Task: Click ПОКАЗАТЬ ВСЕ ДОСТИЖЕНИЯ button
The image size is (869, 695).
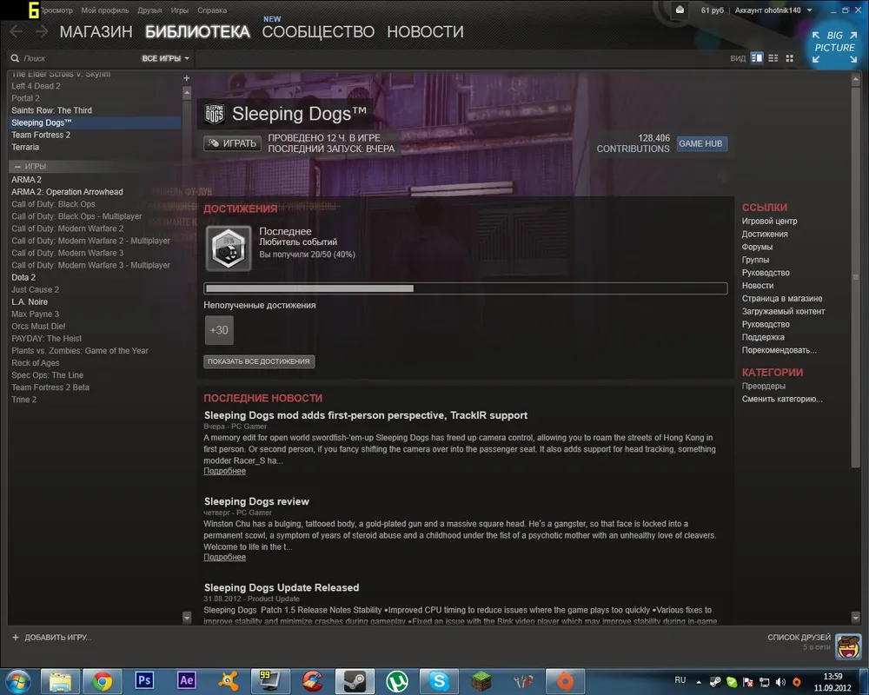Action: pyautogui.click(x=259, y=361)
